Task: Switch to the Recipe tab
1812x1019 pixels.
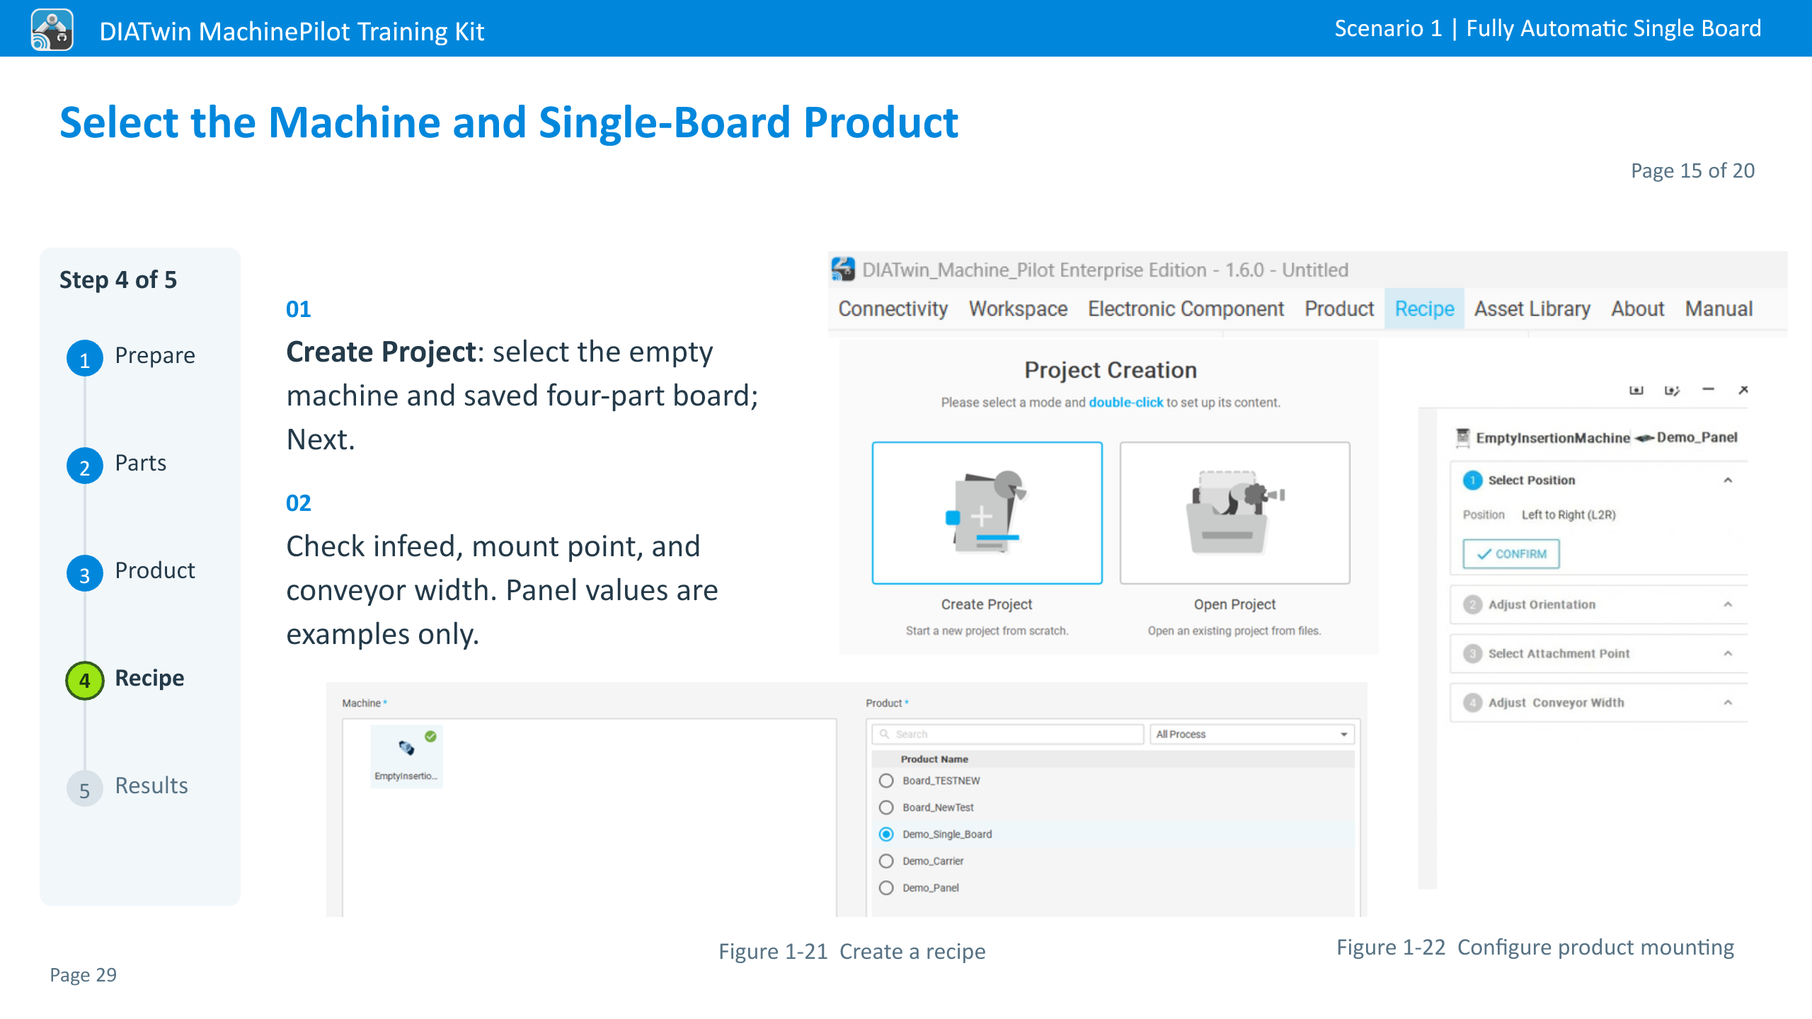Action: coord(1424,309)
